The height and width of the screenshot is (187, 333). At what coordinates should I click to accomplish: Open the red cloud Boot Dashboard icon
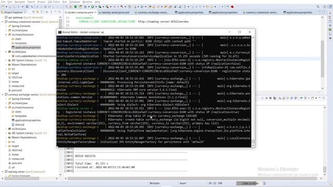(232, 7)
